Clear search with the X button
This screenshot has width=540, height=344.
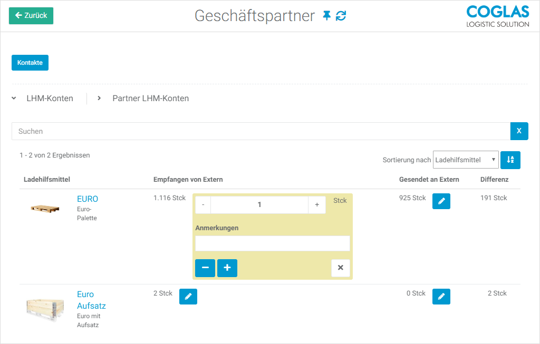click(519, 131)
